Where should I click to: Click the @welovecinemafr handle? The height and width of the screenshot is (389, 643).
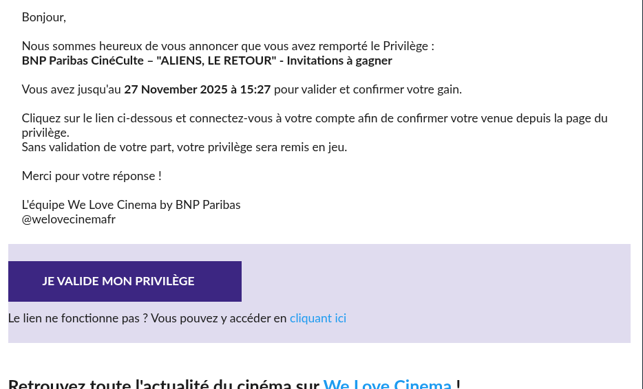click(x=68, y=219)
